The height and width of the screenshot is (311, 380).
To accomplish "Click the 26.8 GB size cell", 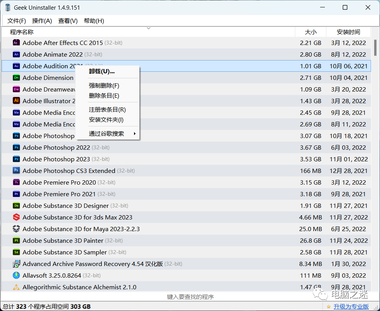I will point(311,240).
